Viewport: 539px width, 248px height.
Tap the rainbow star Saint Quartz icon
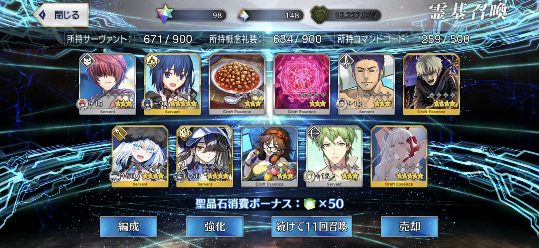164,14
